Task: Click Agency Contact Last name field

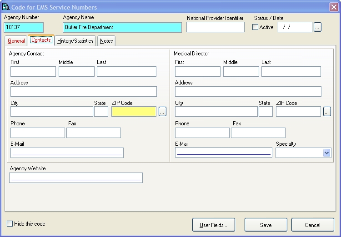Action: [x=126, y=71]
